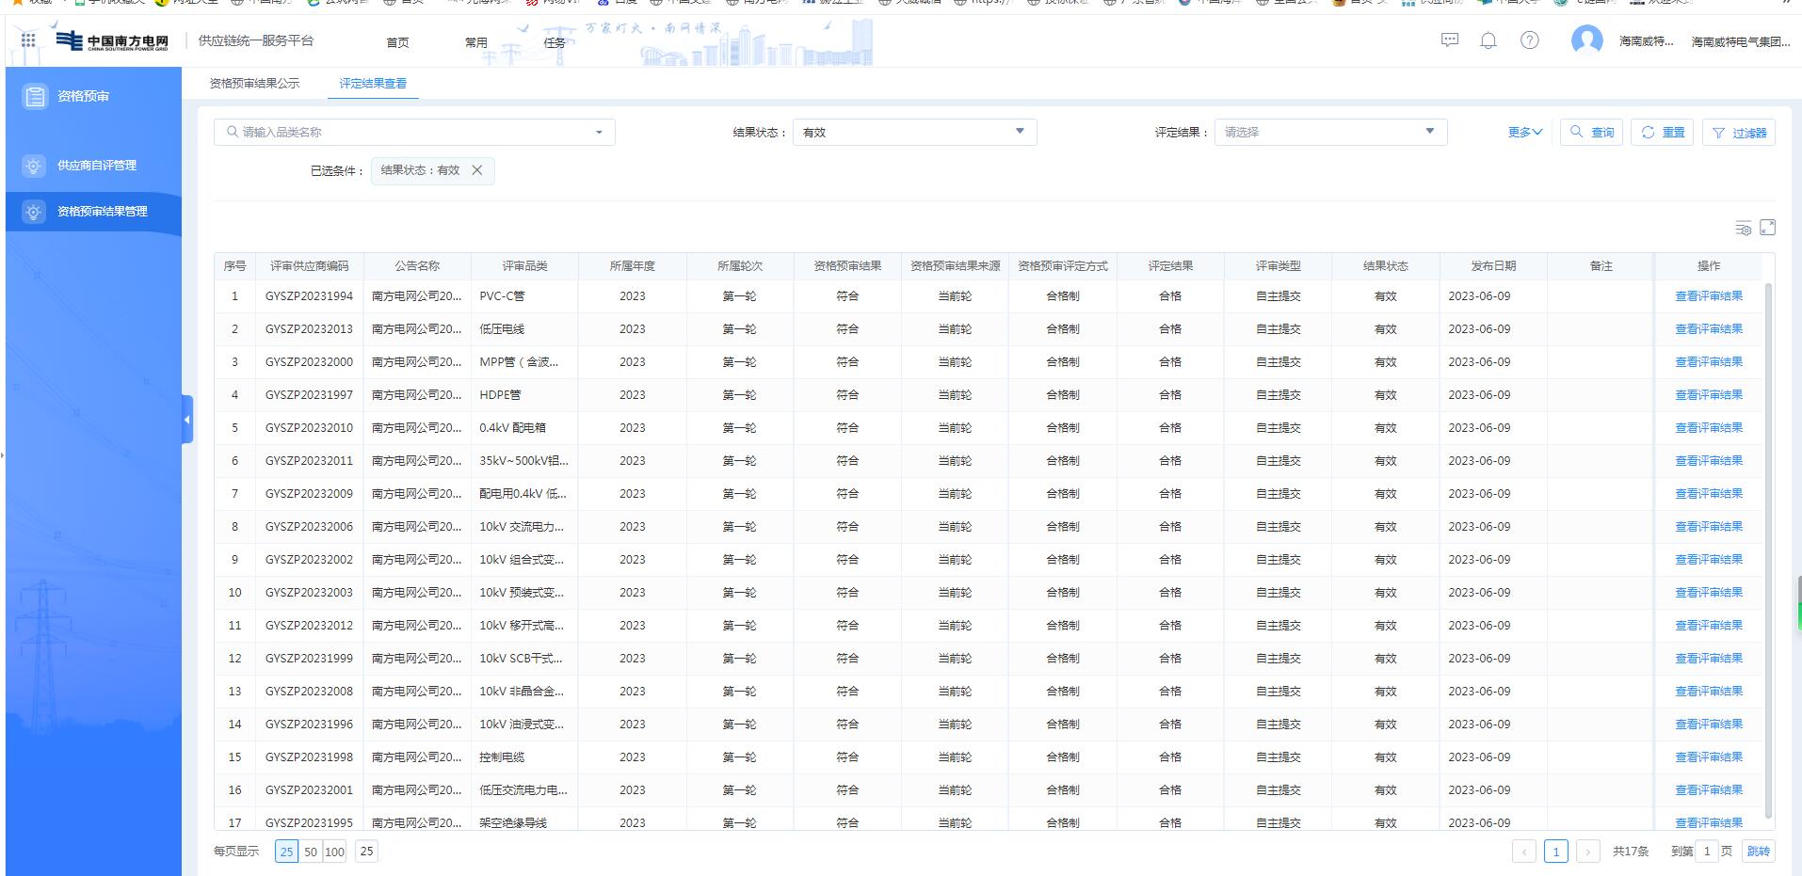Open table column settings icon

1743,228
